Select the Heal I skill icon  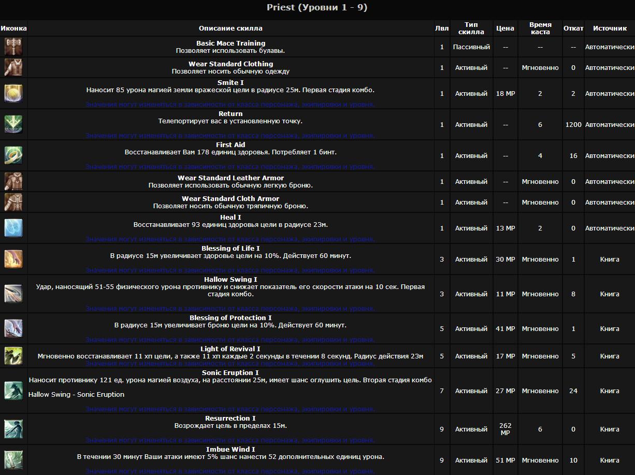[13, 228]
